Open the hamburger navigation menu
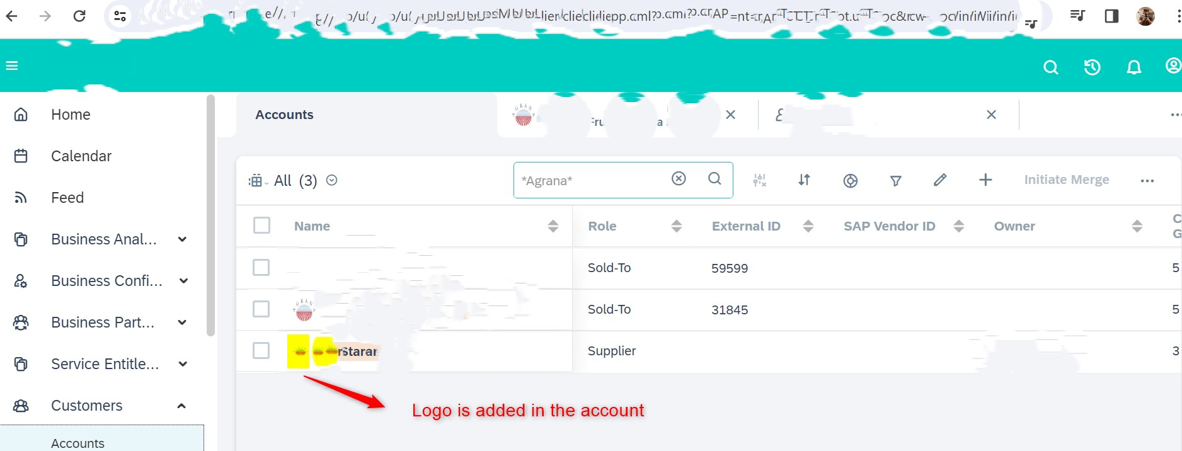This screenshot has height=451, width=1182. (12, 66)
